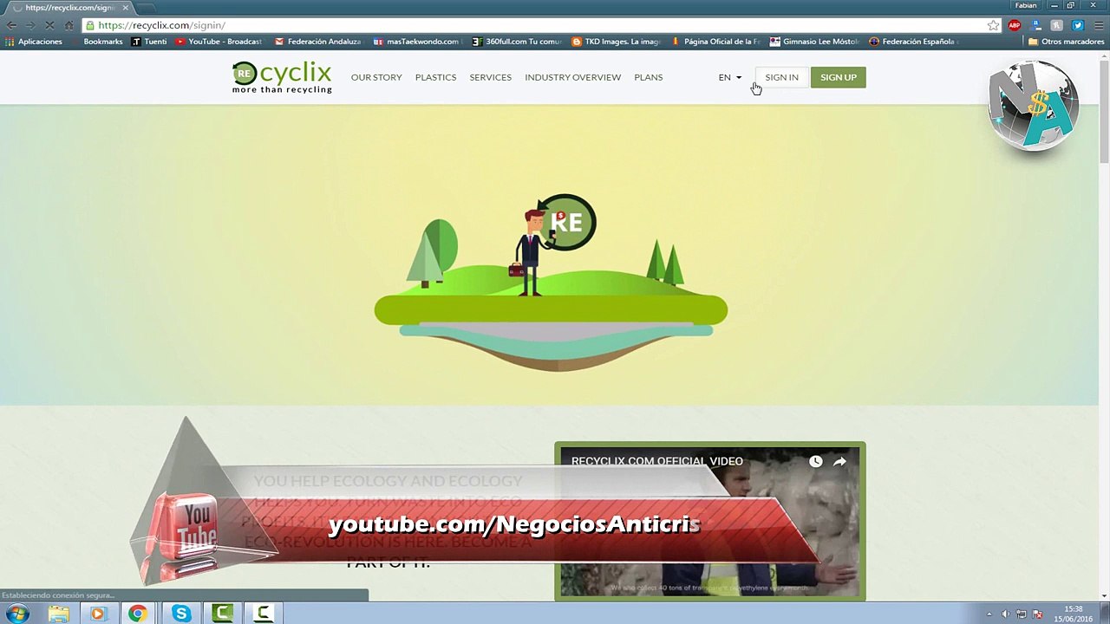The width and height of the screenshot is (1110, 624).
Task: Open the first Camtasia taskbar icon
Action: tap(222, 614)
